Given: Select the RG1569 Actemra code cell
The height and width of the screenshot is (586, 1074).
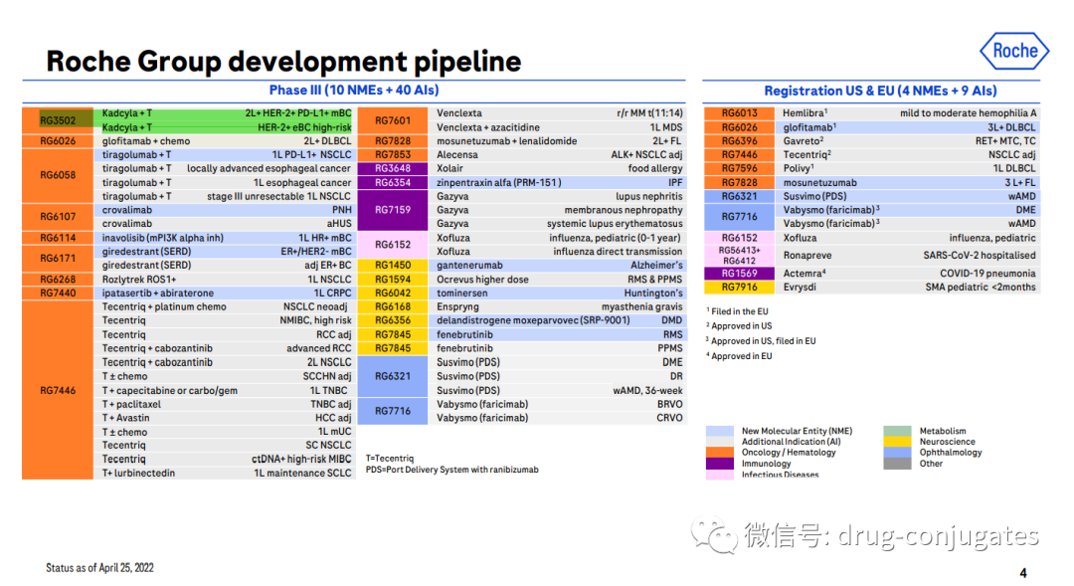Looking at the screenshot, I should [739, 274].
